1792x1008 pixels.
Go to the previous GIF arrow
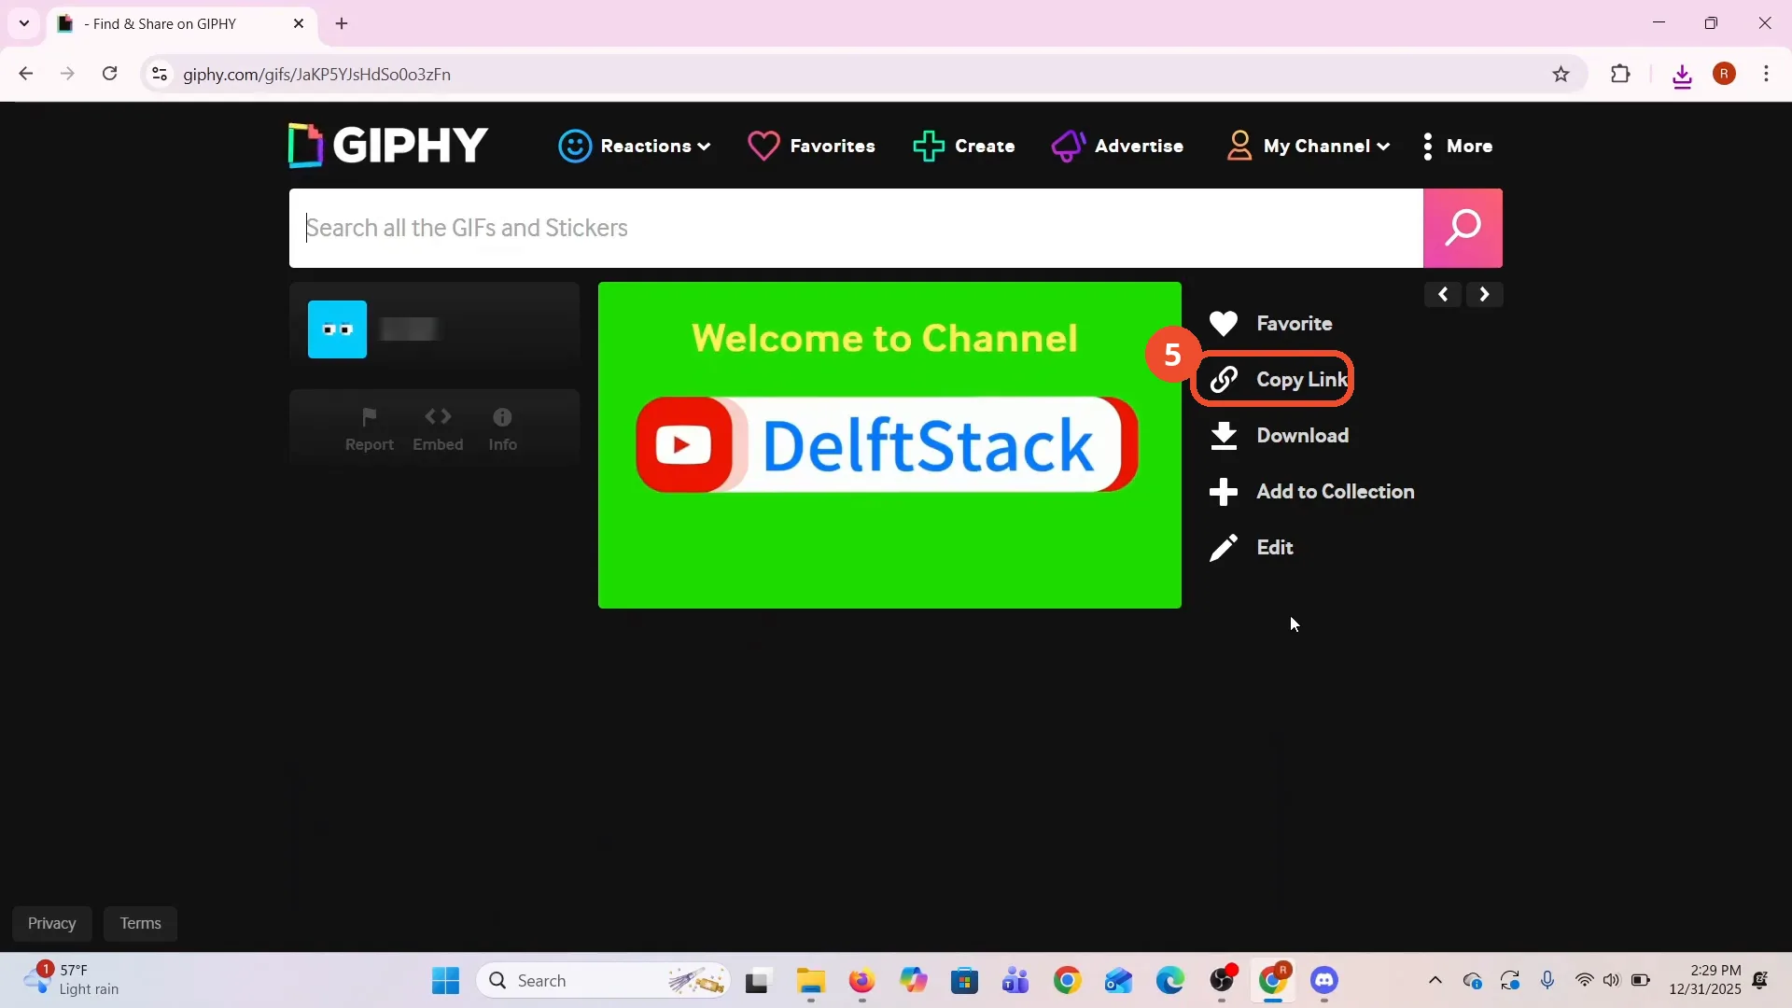(x=1443, y=295)
